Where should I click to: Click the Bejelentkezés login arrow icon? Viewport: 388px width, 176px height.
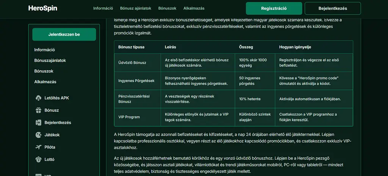38,123
